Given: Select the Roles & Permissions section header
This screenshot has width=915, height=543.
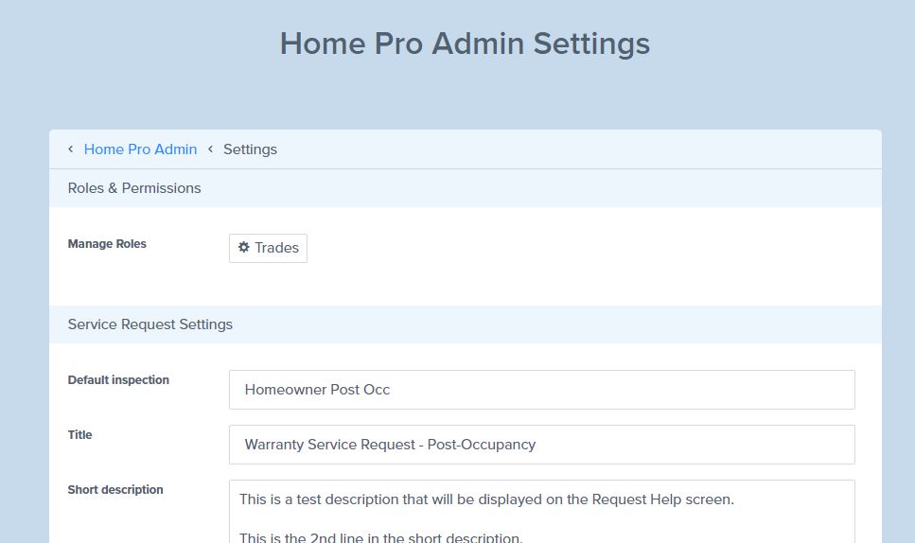Looking at the screenshot, I should coord(466,188).
